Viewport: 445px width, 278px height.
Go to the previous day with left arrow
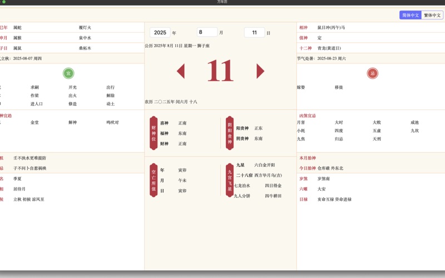tap(181, 71)
